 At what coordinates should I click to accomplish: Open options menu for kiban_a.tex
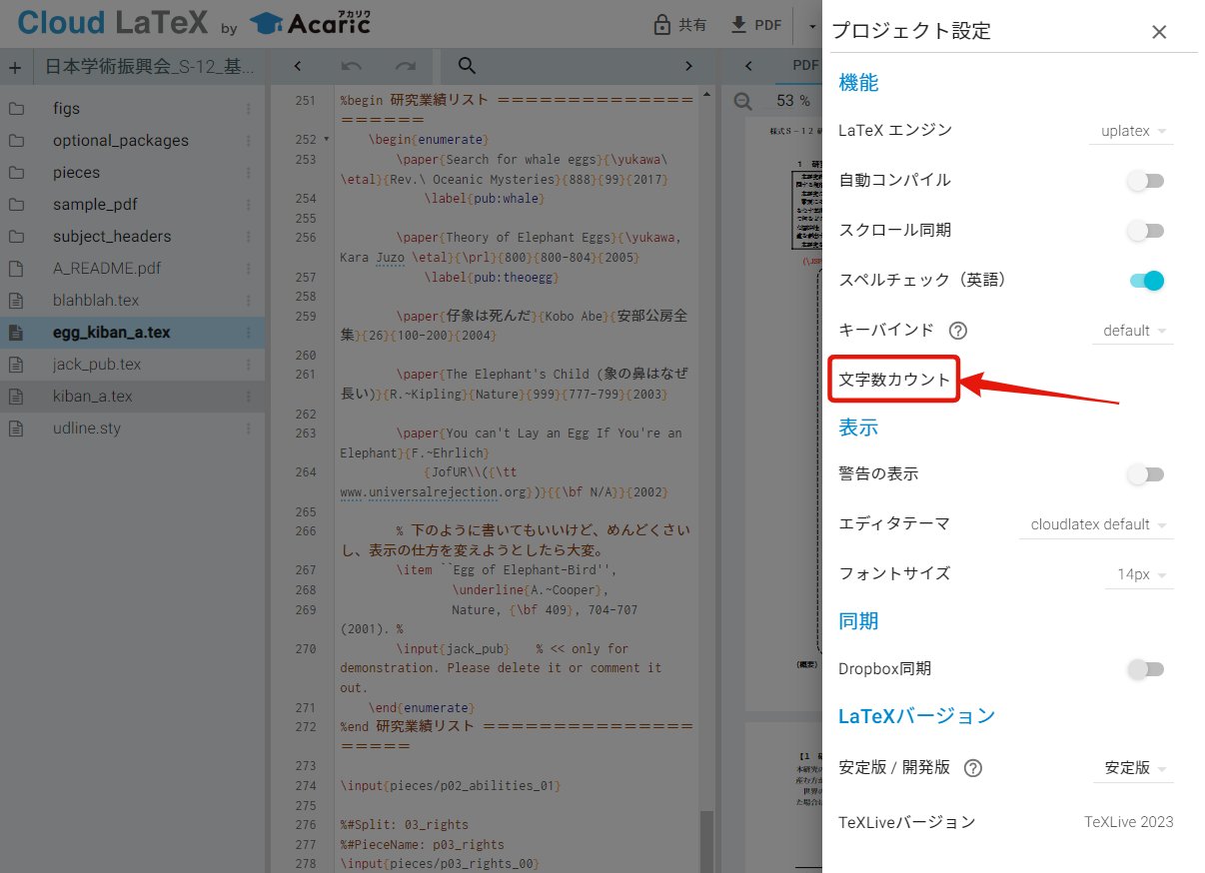click(249, 397)
